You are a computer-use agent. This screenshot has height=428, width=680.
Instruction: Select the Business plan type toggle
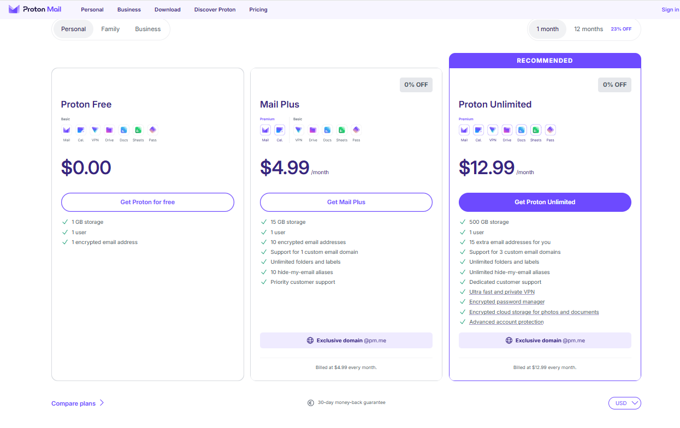coord(148,29)
